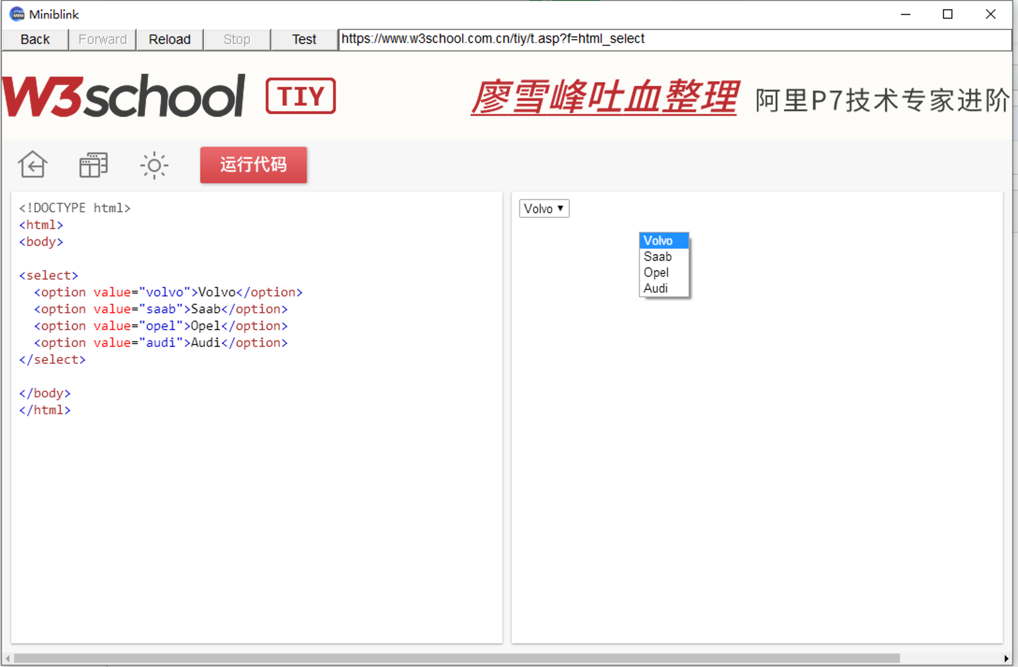Reload the current page
The width and height of the screenshot is (1018, 667).
pyautogui.click(x=169, y=39)
